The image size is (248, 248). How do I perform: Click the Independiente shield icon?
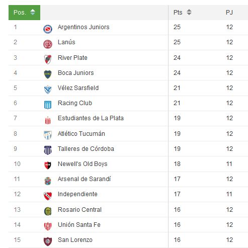[x=48, y=196]
